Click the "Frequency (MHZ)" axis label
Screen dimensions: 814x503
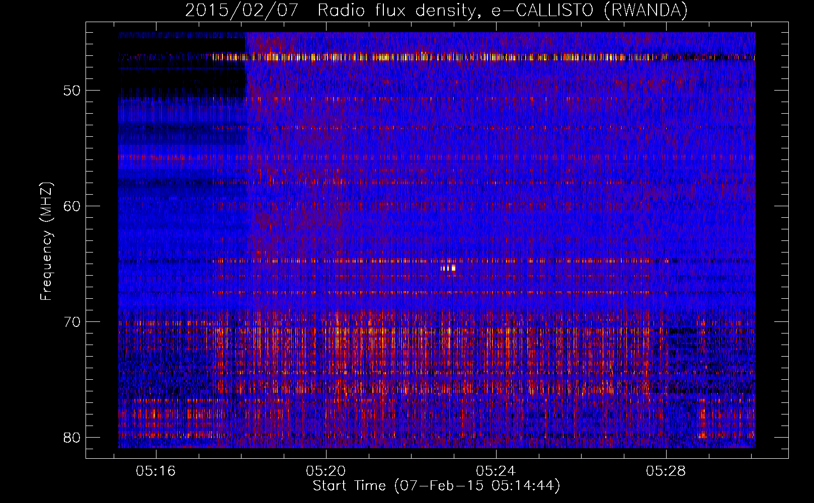[46, 241]
